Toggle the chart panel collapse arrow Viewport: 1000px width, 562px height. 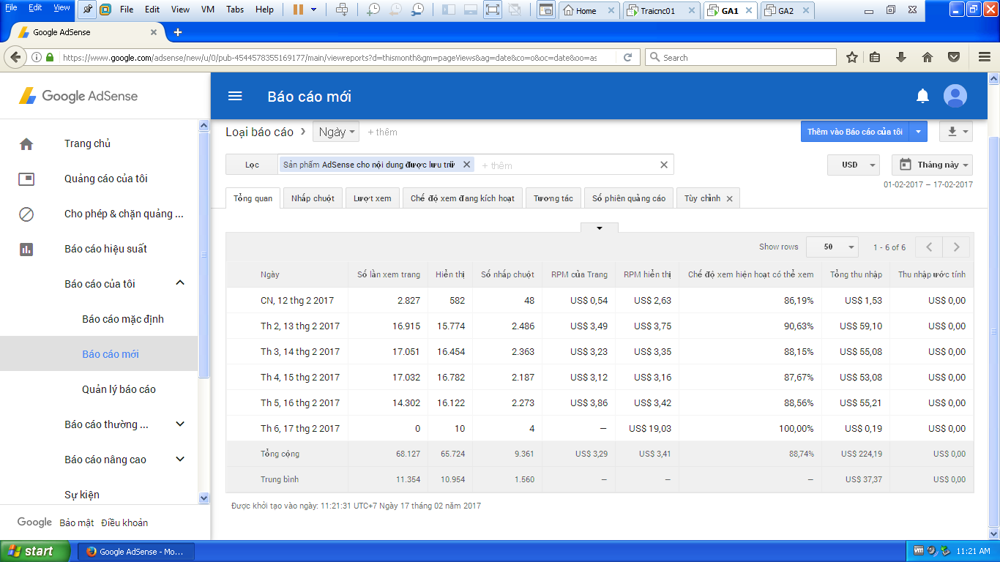click(x=600, y=228)
